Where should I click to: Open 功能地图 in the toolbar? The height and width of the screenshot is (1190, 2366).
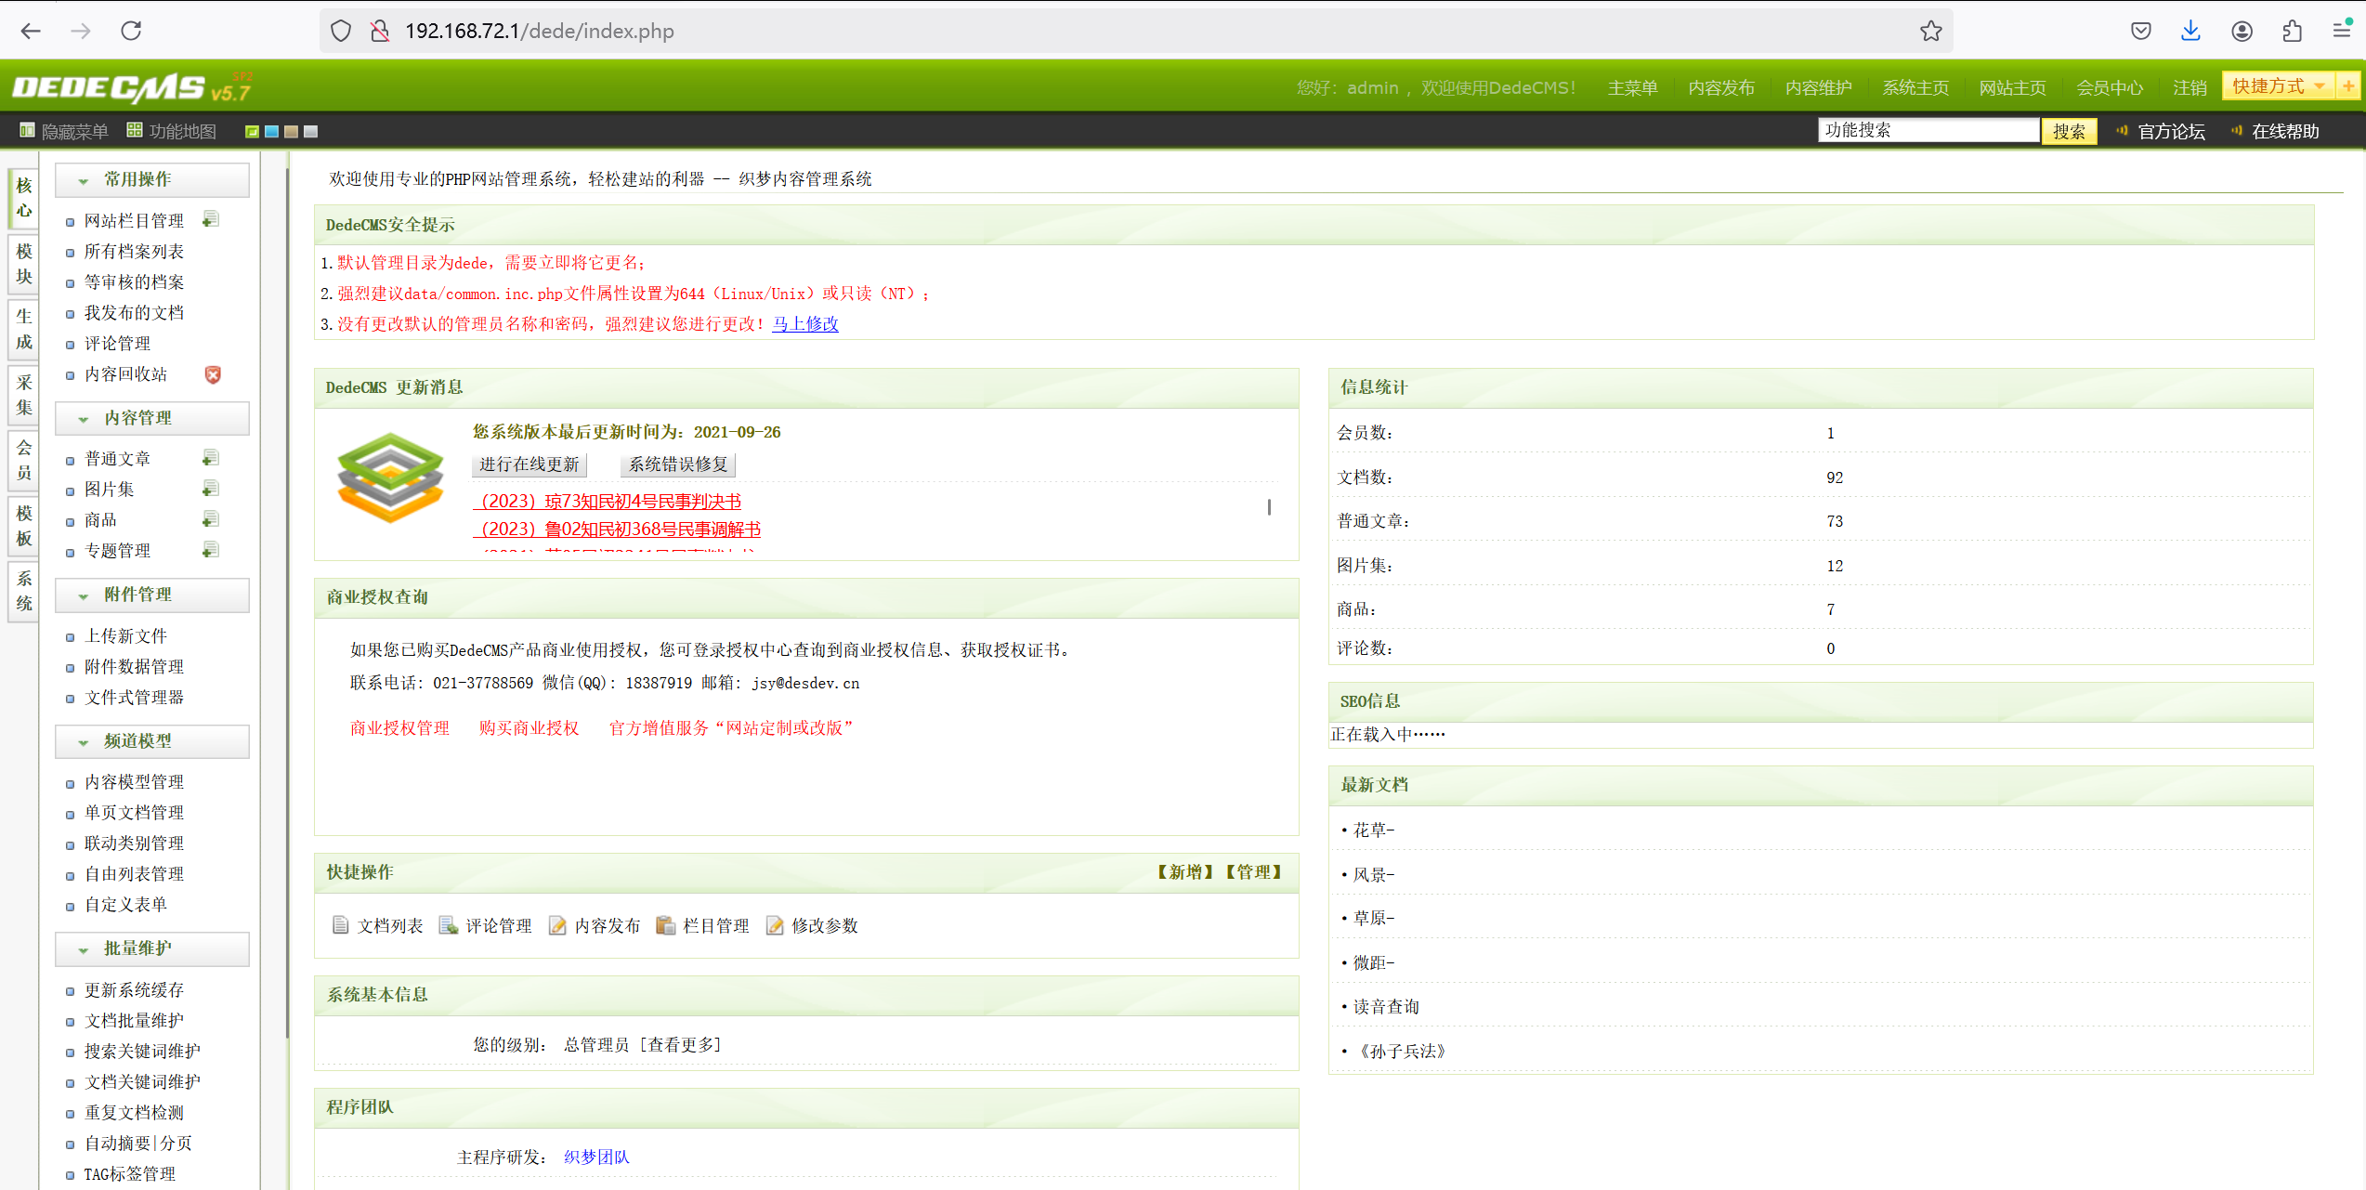(172, 131)
